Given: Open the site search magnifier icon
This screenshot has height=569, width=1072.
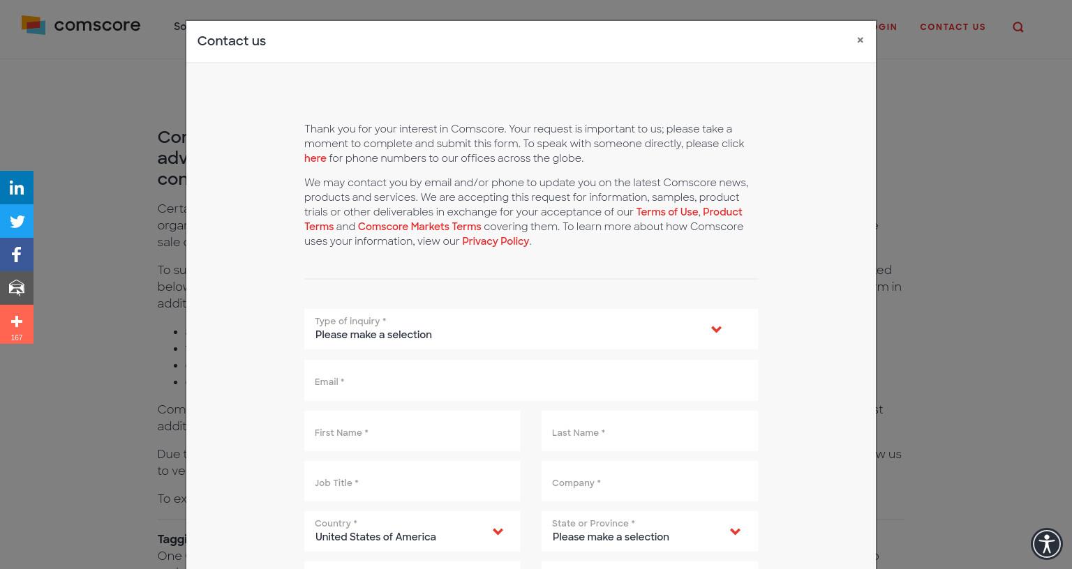Looking at the screenshot, I should 1018,27.
